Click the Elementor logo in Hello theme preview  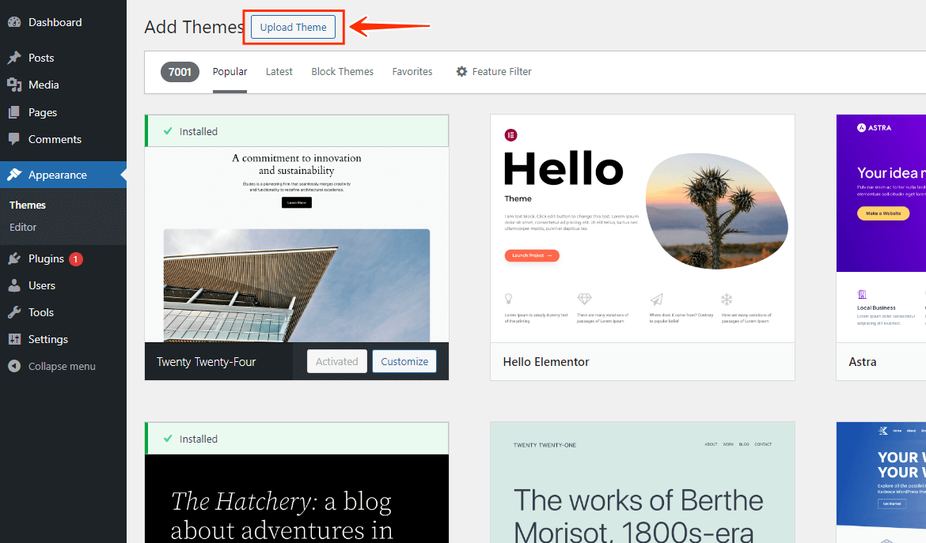(510, 135)
